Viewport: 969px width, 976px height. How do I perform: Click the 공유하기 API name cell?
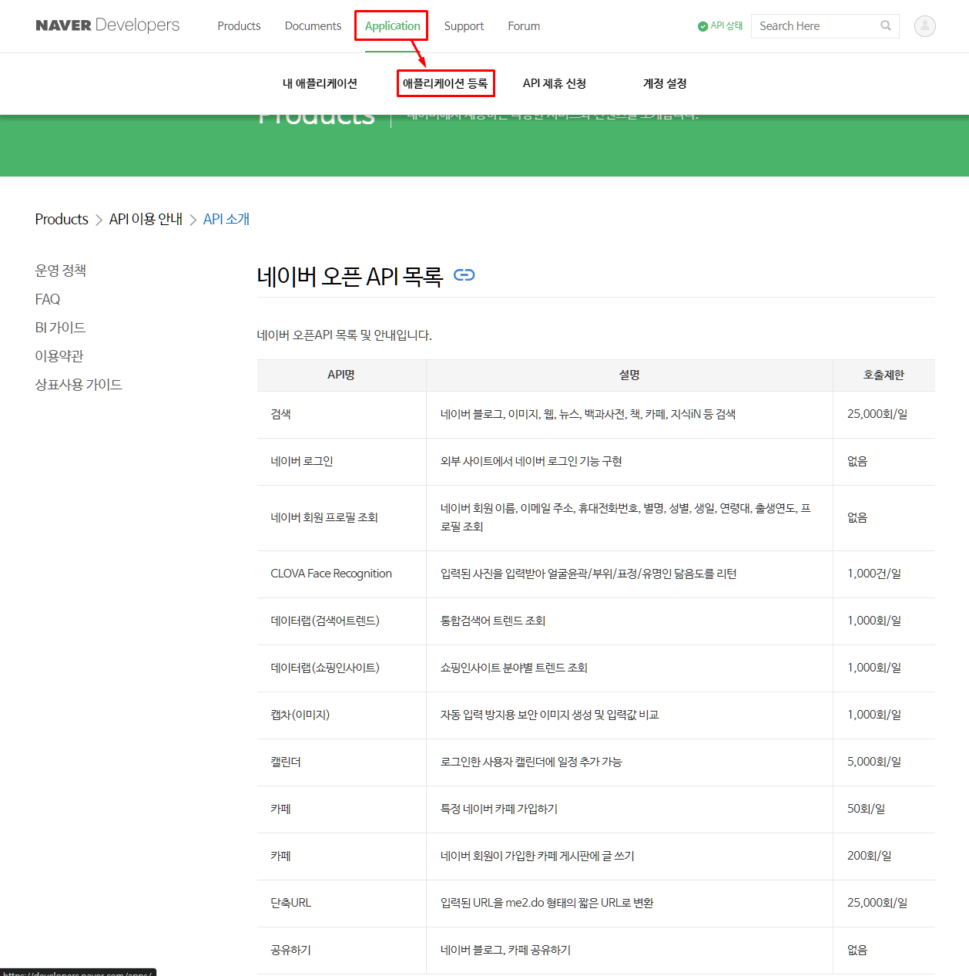tap(341, 951)
